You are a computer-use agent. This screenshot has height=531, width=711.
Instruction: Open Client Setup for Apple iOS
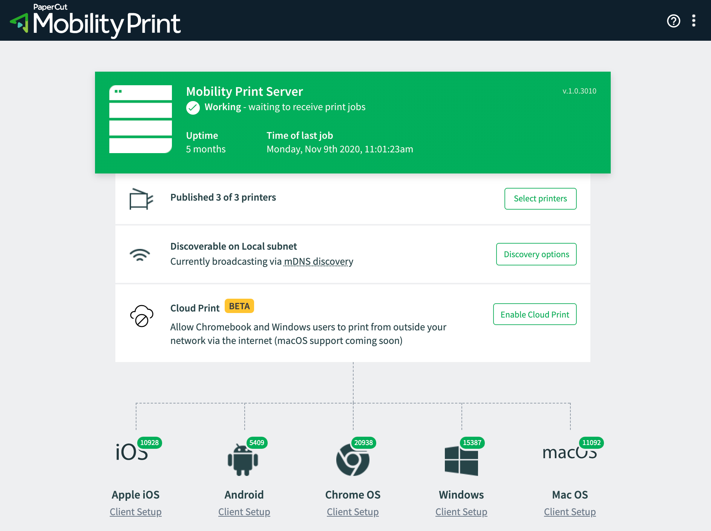click(x=136, y=512)
